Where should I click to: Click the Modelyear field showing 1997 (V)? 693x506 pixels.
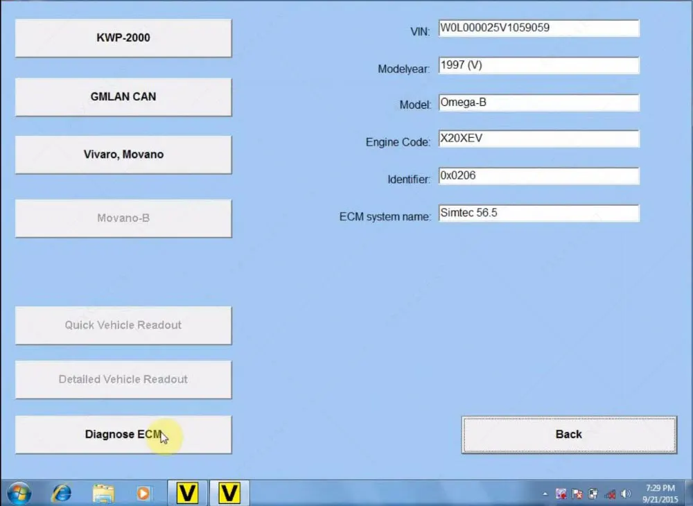pyautogui.click(x=538, y=65)
